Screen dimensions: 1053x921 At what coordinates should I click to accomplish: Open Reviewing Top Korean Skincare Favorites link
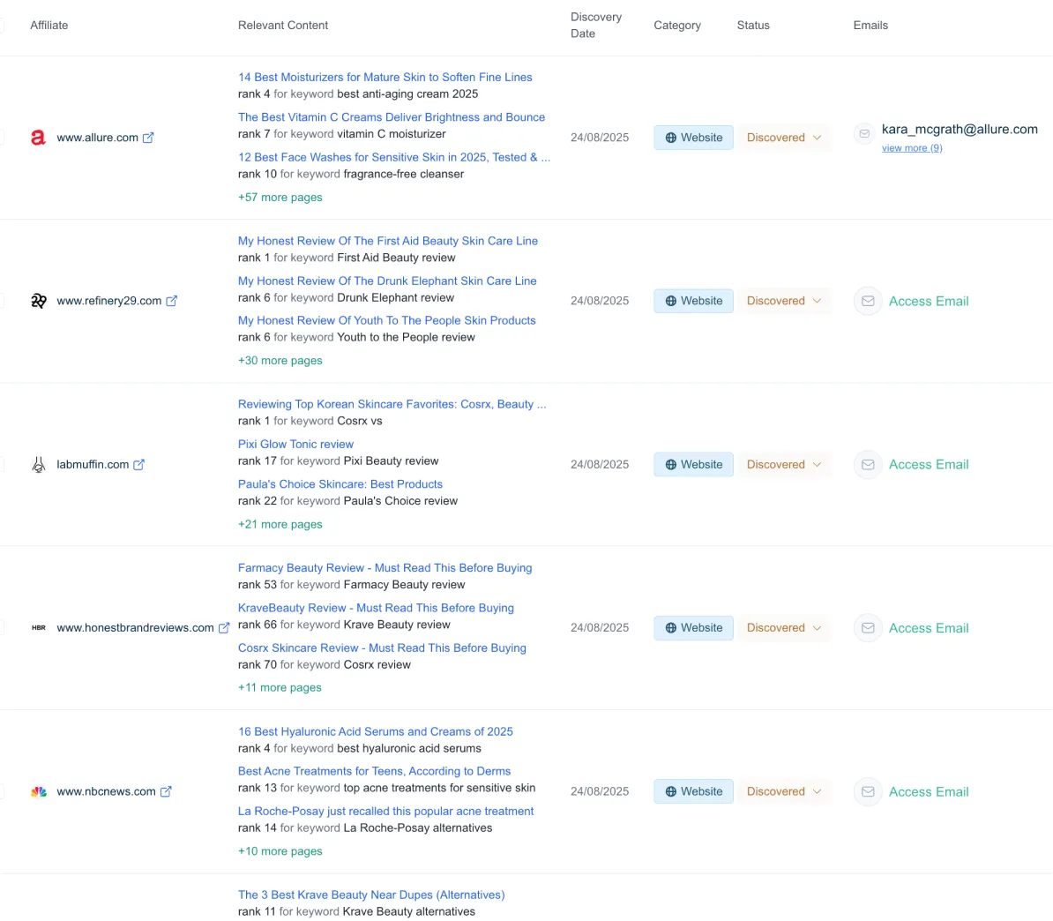click(x=392, y=404)
